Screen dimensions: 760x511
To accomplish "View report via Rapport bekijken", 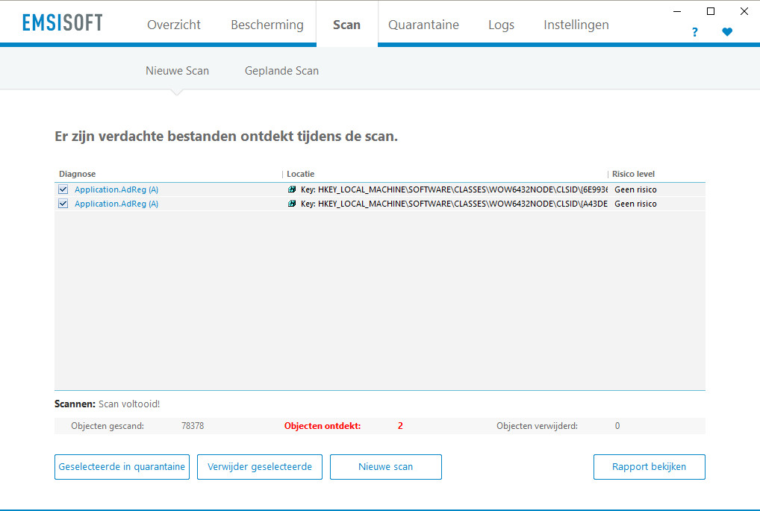I will pyautogui.click(x=649, y=467).
